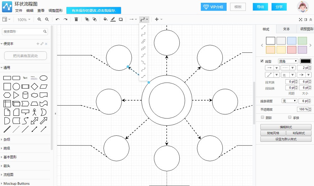Select the cylinder shape from 通用 palette
Viewport: 314px width, 186px height.
point(26,95)
